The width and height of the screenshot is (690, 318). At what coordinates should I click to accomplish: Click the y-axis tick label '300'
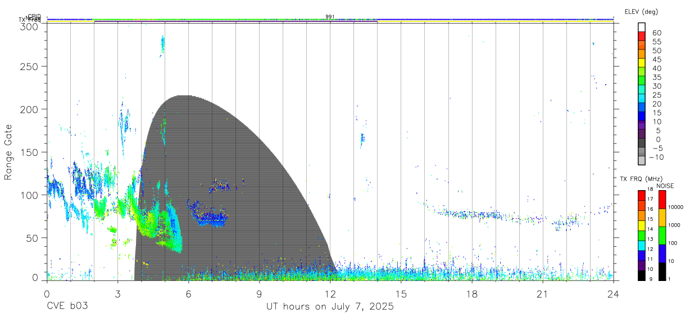tap(30, 26)
